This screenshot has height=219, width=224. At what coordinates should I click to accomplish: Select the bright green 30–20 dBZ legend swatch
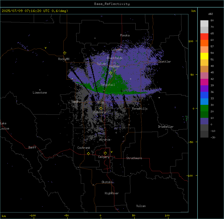pyautogui.click(x=204, y=108)
